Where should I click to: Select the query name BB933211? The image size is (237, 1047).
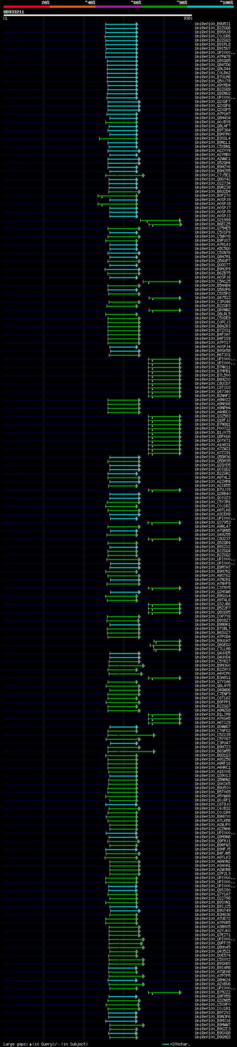click(14, 12)
